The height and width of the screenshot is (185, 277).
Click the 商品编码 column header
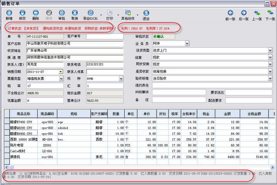47,114
